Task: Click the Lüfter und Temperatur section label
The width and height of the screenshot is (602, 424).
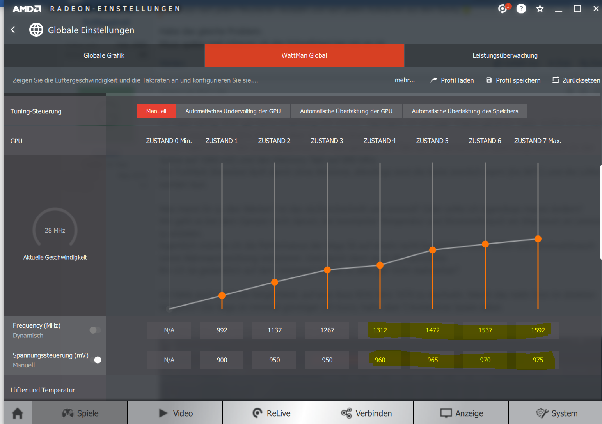Action: pos(43,390)
